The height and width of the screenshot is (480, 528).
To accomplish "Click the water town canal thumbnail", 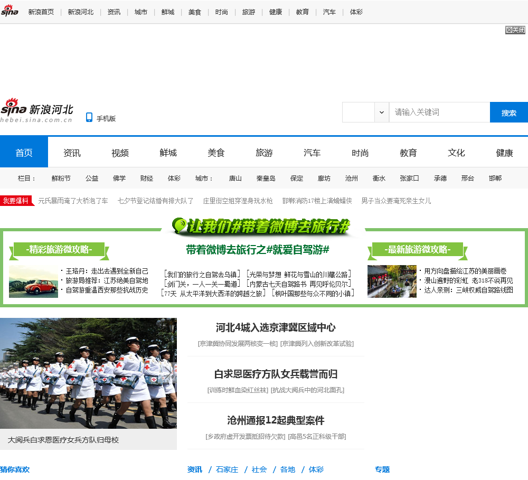I will [x=392, y=281].
